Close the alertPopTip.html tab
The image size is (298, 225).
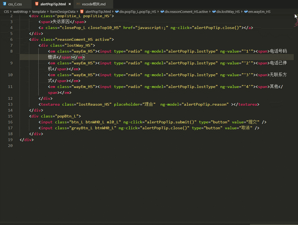tap(70, 4)
